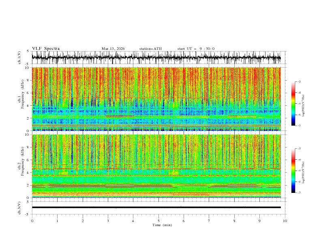Click time axis tick label "2"
This screenshot has height=248, width=321.
point(83,221)
